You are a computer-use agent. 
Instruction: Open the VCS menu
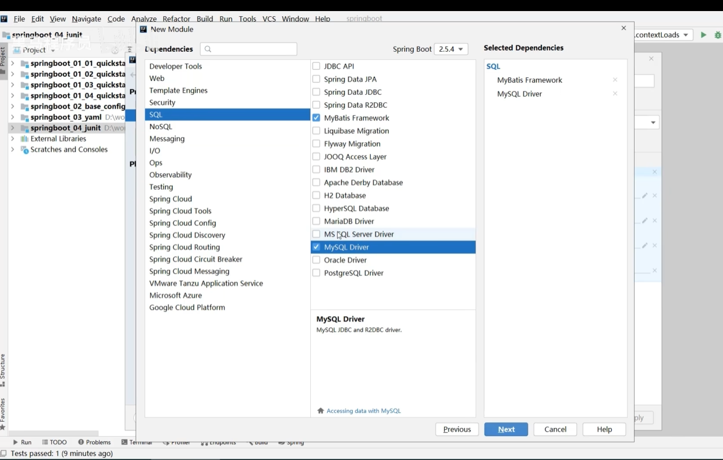coord(269,19)
